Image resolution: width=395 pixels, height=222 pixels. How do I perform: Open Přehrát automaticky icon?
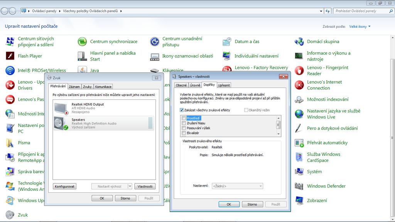[x=299, y=143]
